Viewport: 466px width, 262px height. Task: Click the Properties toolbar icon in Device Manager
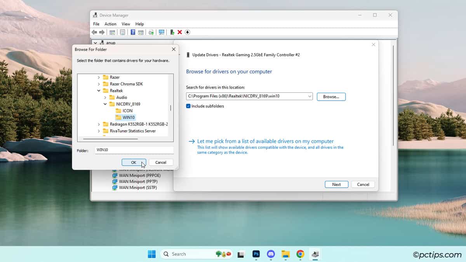122,32
